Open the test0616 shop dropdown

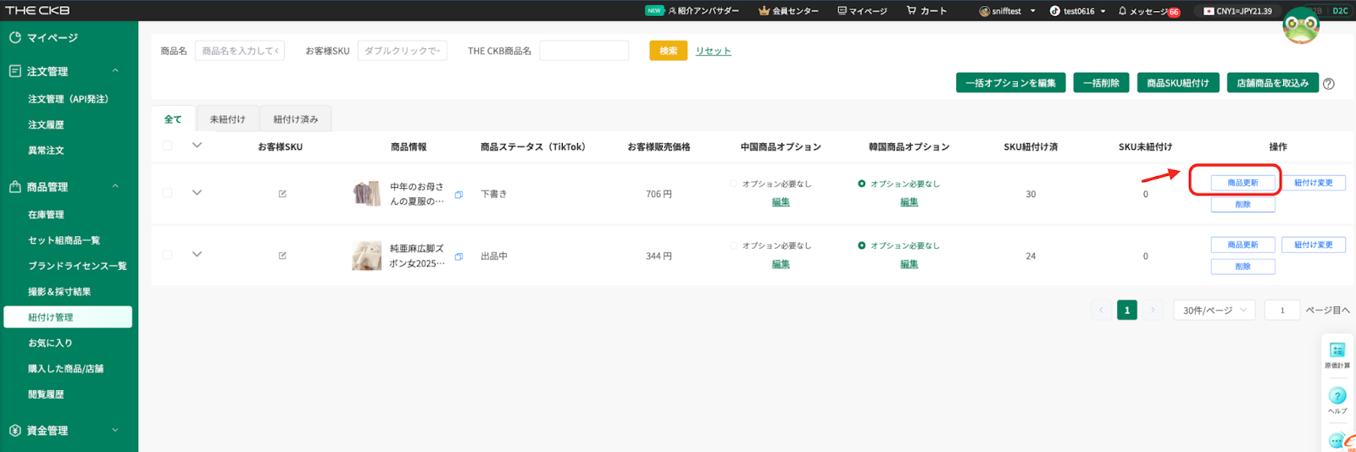[x=1078, y=11]
